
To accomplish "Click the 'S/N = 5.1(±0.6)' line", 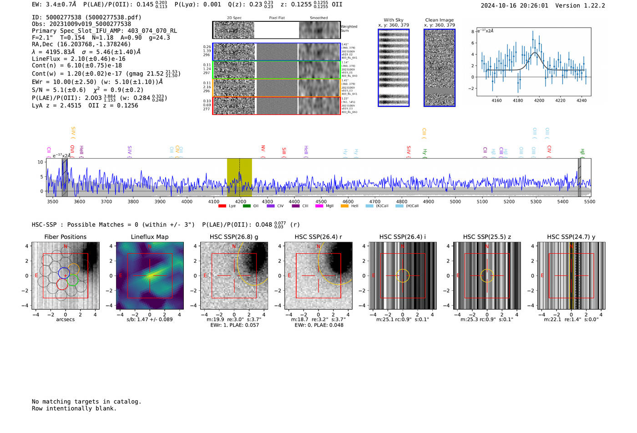I will (x=59, y=90).
